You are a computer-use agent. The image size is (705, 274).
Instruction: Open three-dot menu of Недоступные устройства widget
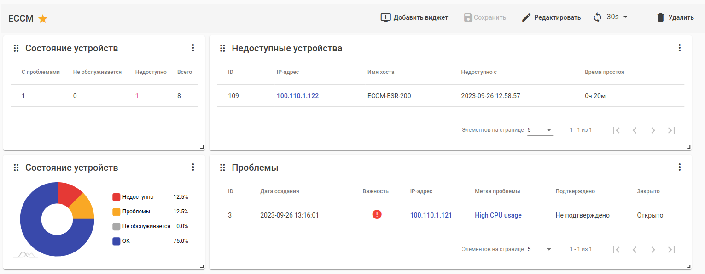click(x=679, y=48)
